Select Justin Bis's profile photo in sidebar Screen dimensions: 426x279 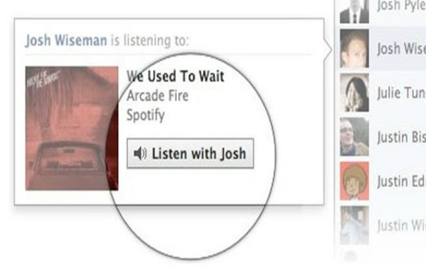click(x=354, y=136)
